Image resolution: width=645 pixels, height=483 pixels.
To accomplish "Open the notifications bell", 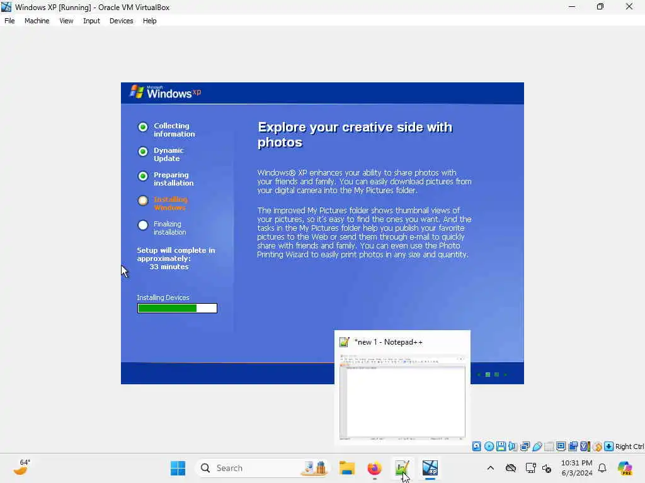I will click(x=602, y=468).
